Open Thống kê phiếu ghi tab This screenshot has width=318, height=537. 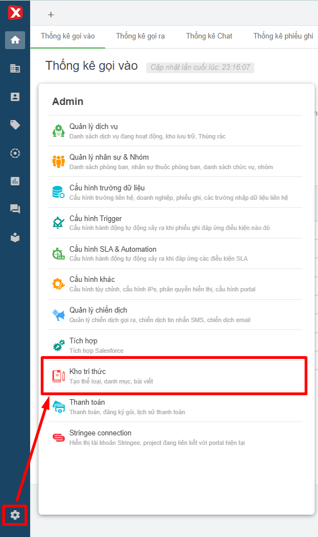pyautogui.click(x=283, y=36)
